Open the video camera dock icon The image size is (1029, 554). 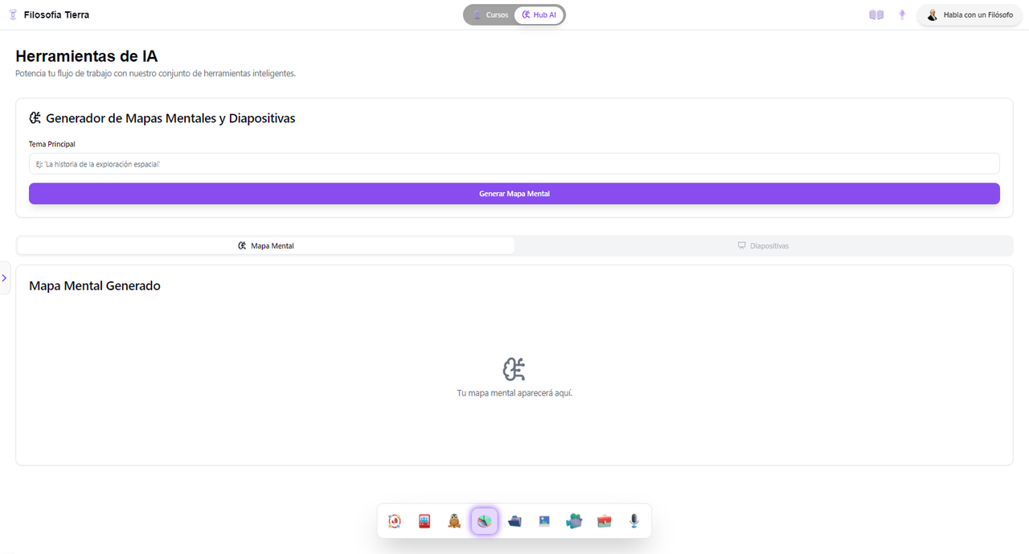[x=574, y=521]
